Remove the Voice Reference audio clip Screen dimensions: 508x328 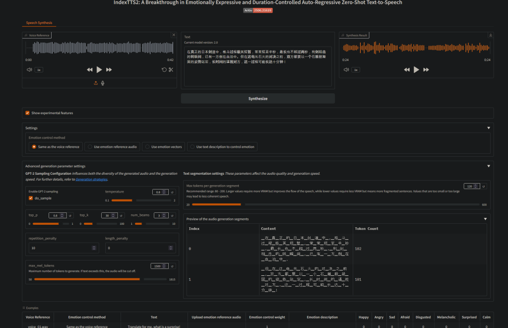(x=173, y=35)
